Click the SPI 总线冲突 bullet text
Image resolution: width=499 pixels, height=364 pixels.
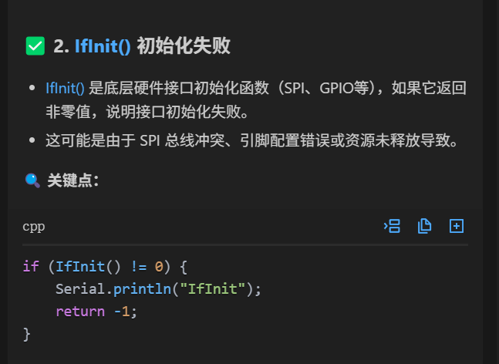(252, 140)
